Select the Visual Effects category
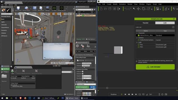The width and height of the screenshot is (178, 100). click(x=5, y=27)
